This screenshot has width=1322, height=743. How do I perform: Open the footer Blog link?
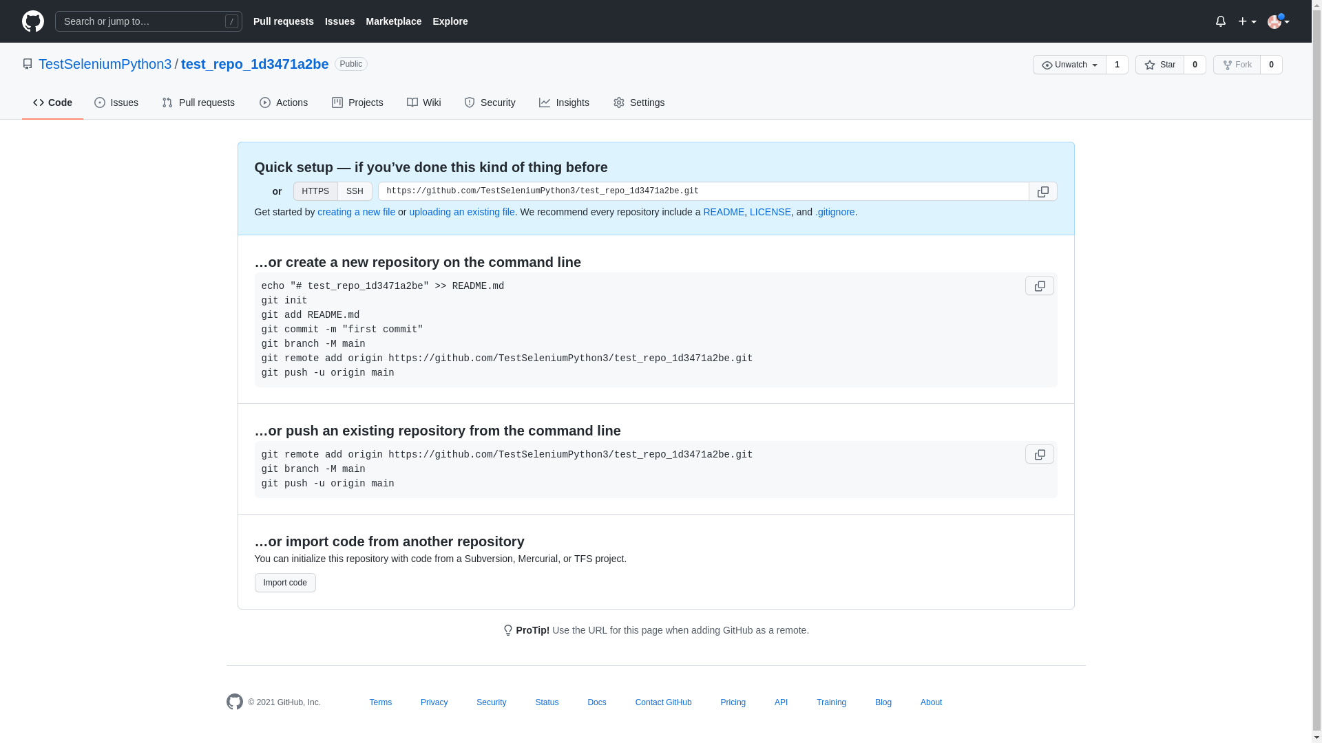883,702
